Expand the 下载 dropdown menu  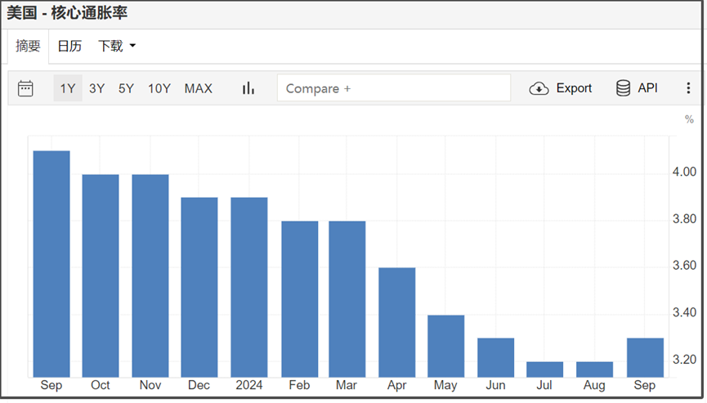pos(117,46)
